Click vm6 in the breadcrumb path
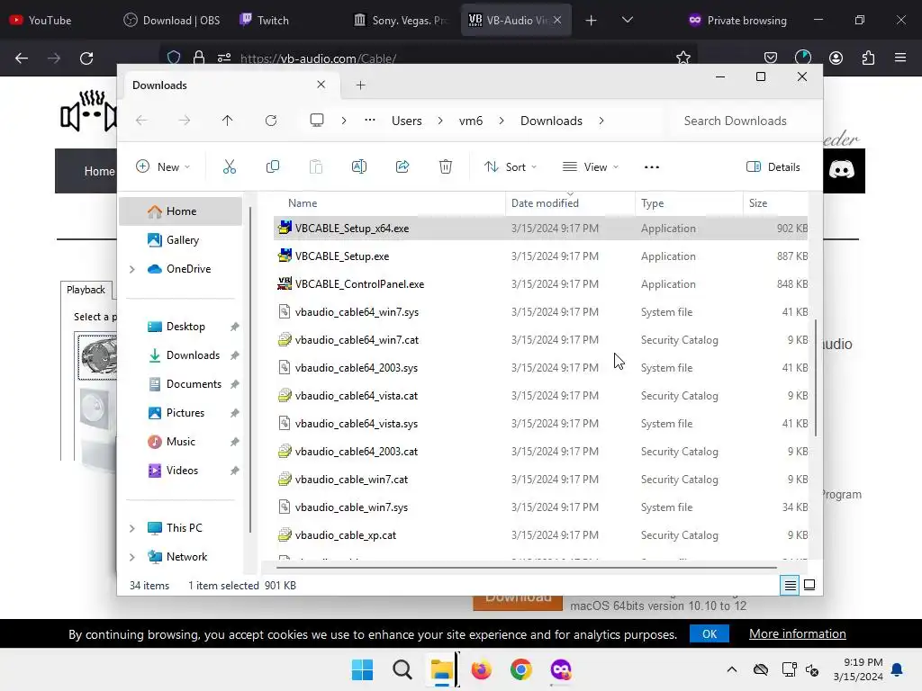This screenshot has width=922, height=691. tap(470, 121)
